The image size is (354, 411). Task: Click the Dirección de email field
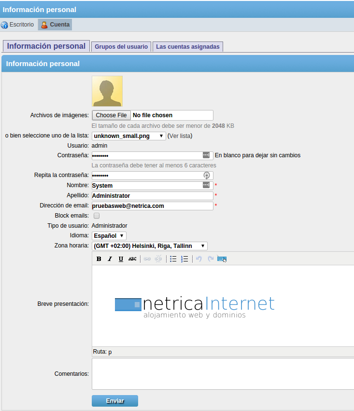coord(152,206)
